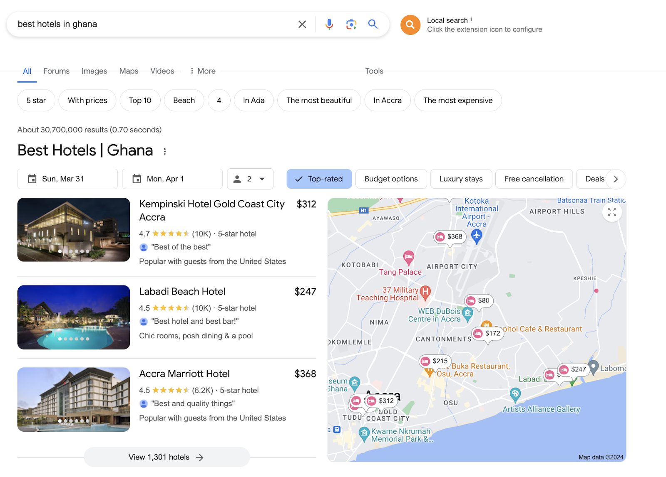Open check-out date picker Mon, Apr 1
This screenshot has height=477, width=666.
tap(172, 179)
